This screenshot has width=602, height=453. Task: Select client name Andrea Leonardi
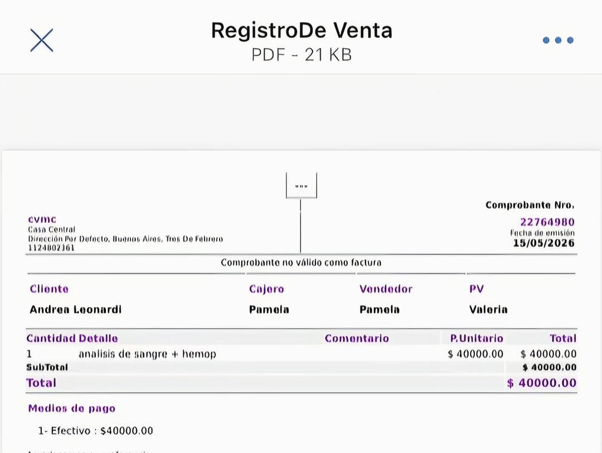point(76,309)
